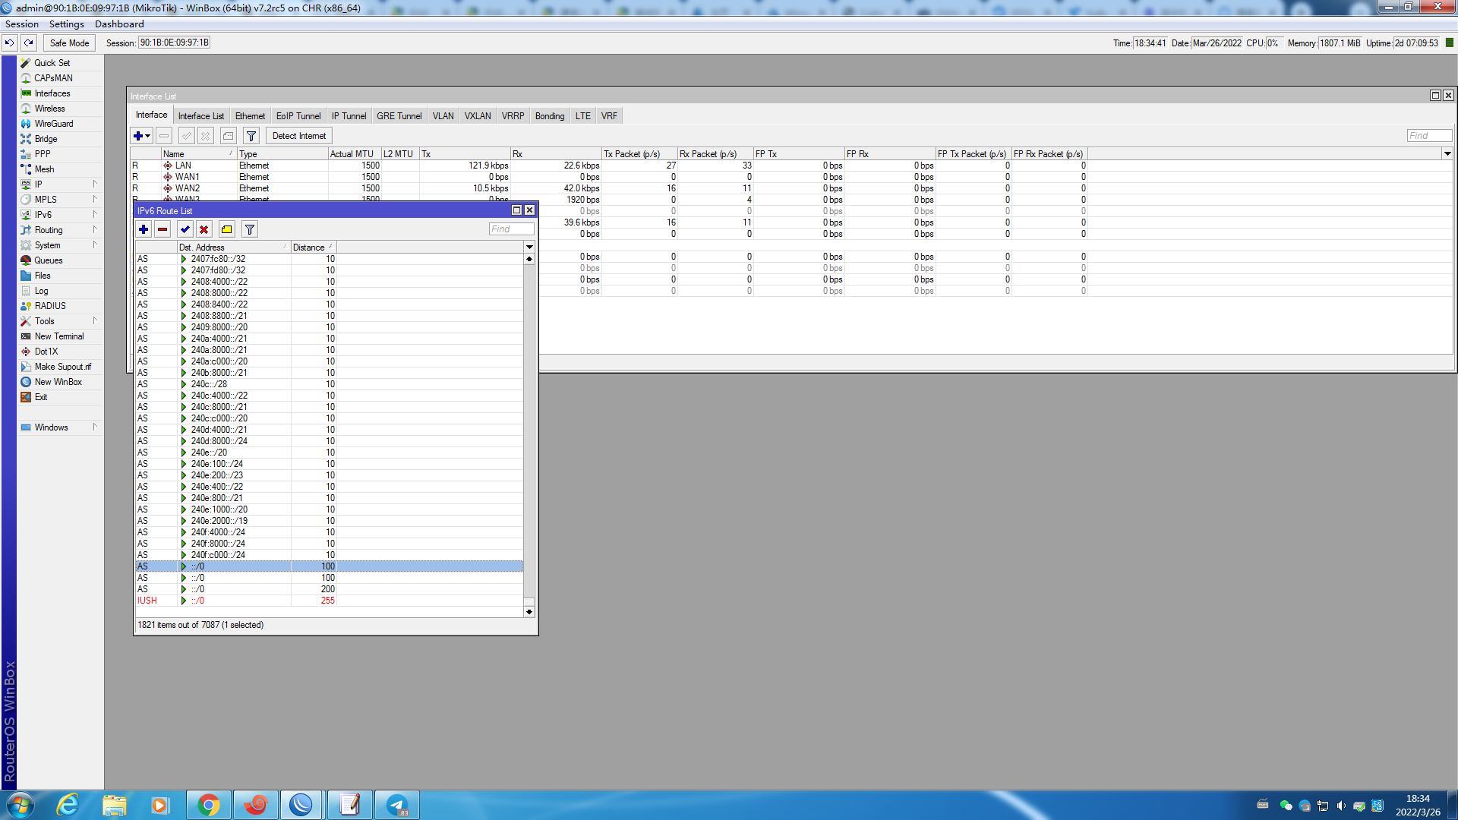Open the Settings menu
The image size is (1458, 820).
(x=66, y=24)
